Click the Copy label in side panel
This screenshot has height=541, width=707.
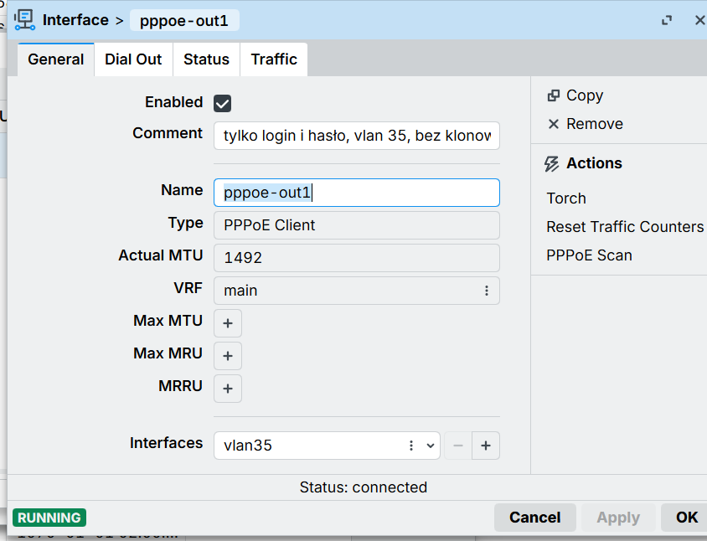pyautogui.click(x=585, y=95)
